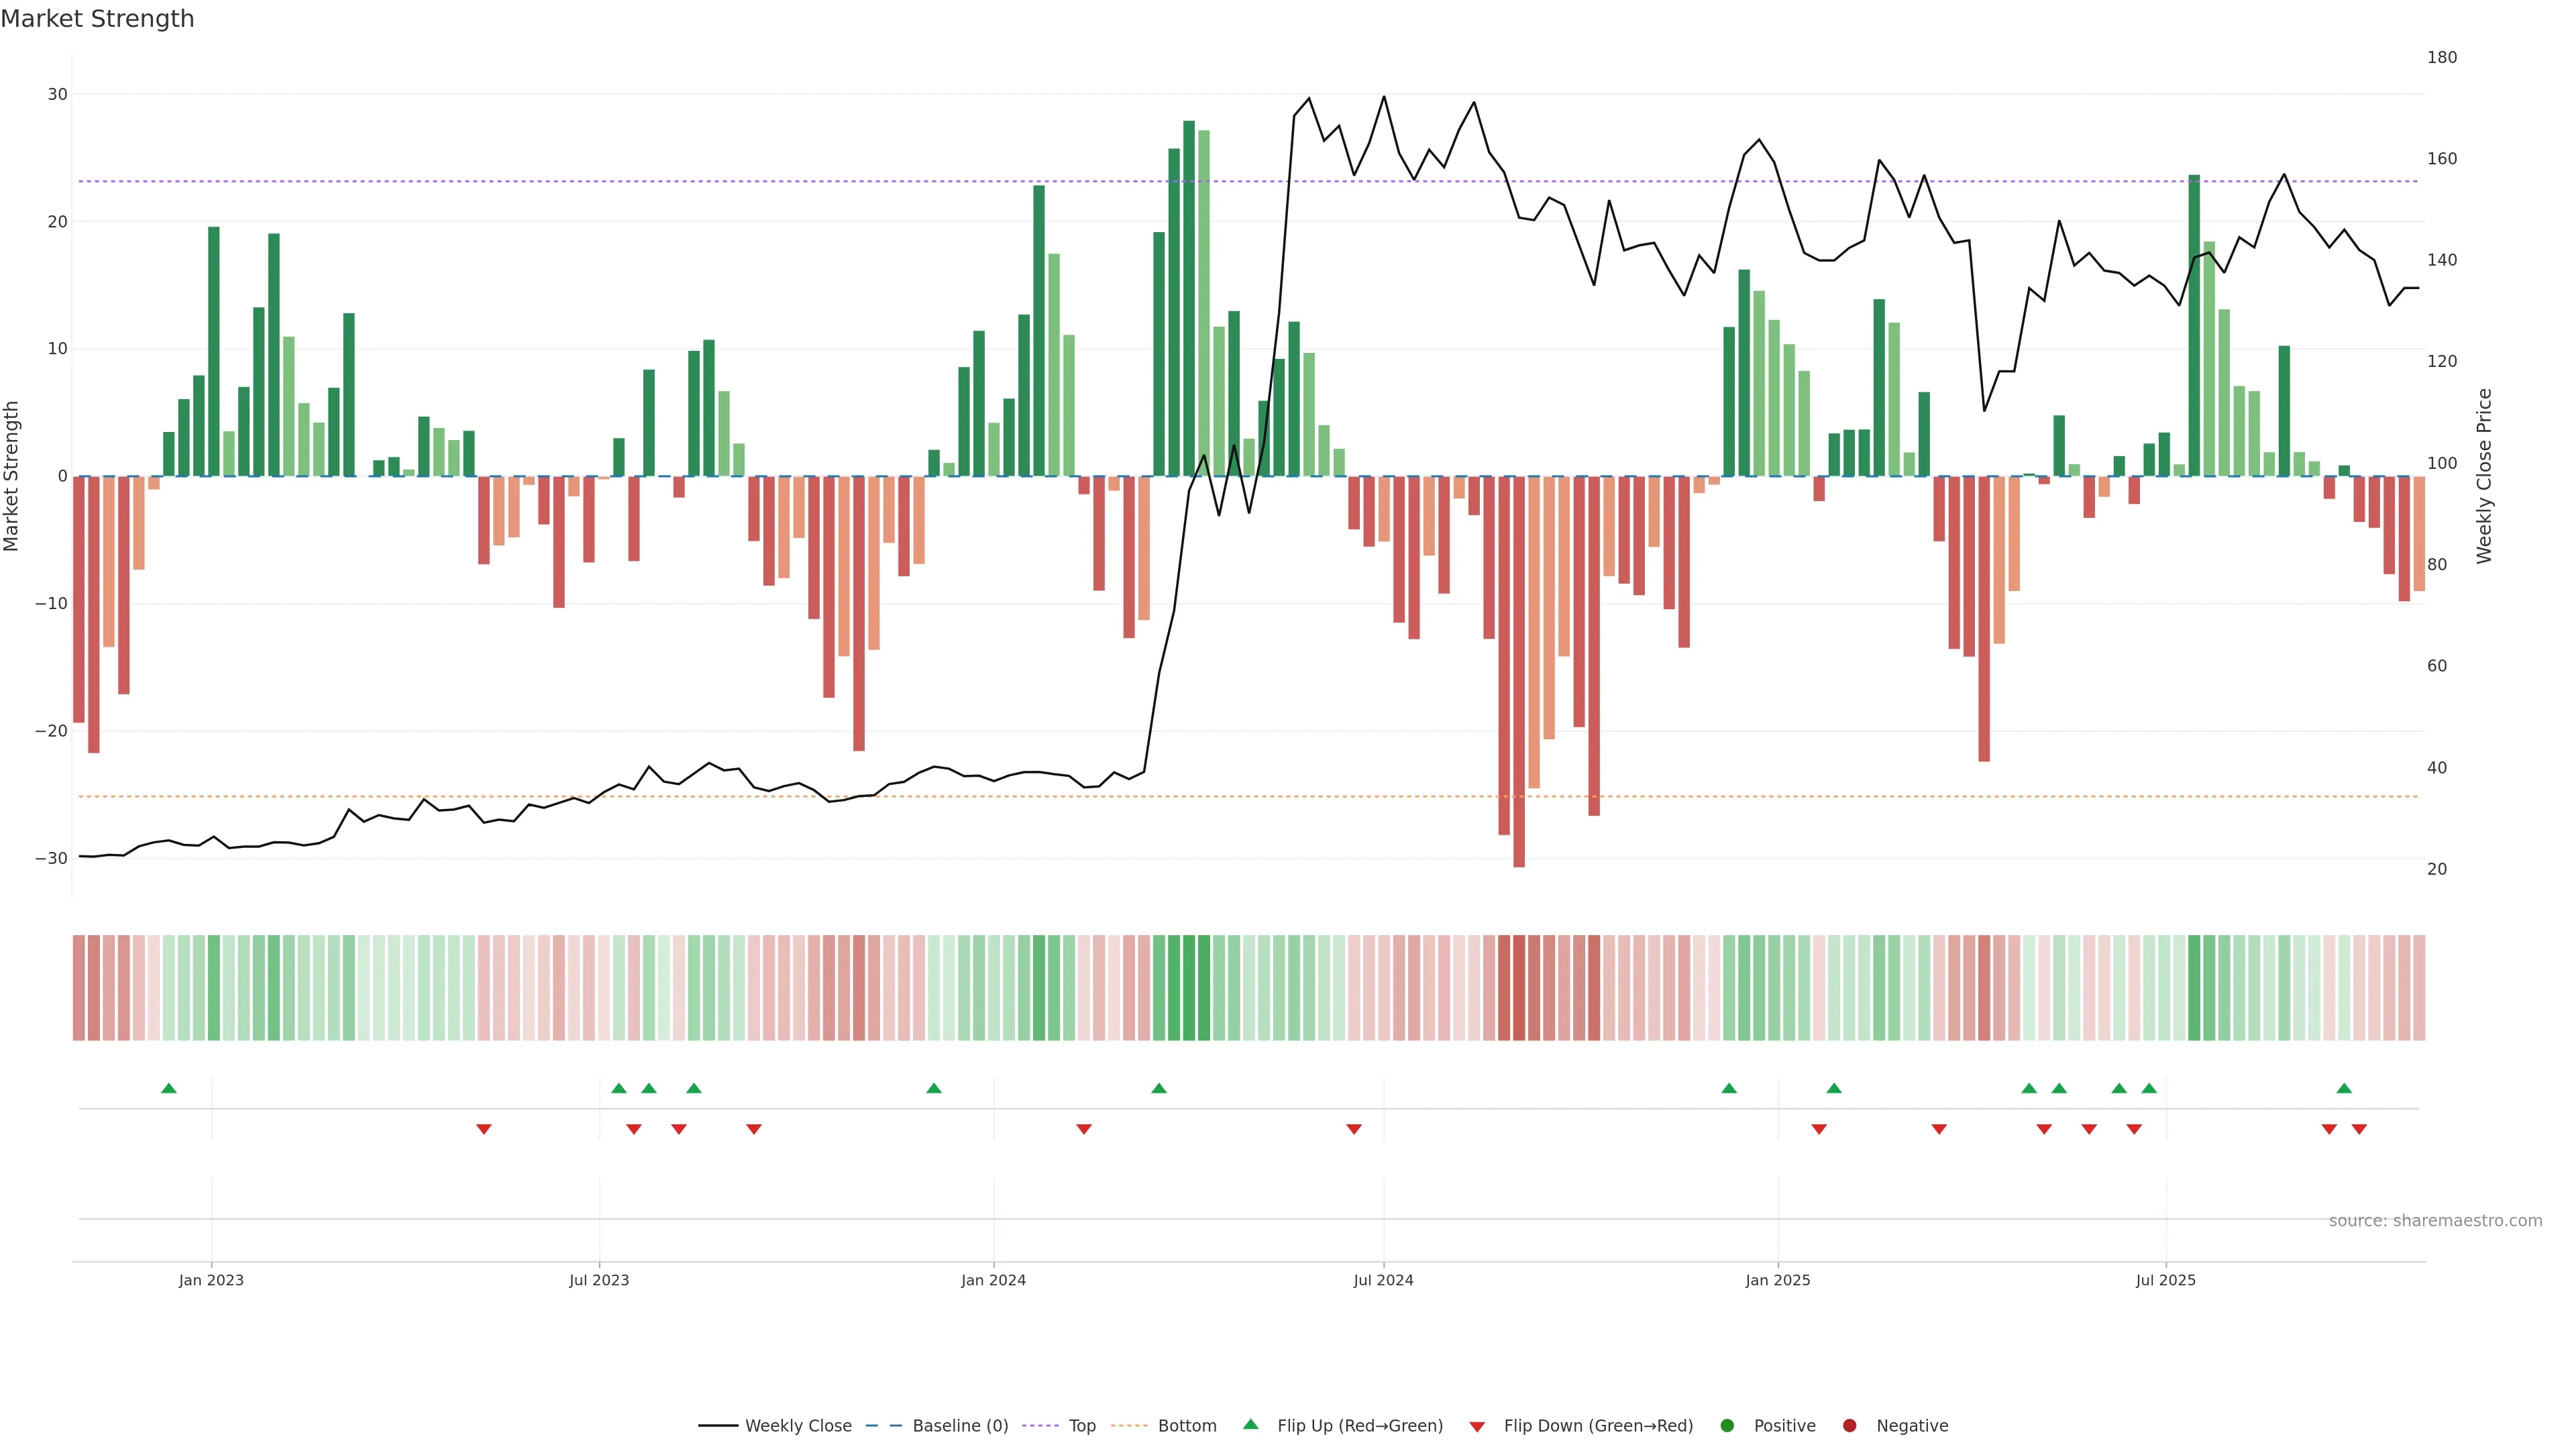Image resolution: width=2576 pixels, height=1449 pixels.
Task: Click the Weekly Close Price axis title
Action: 2485,476
